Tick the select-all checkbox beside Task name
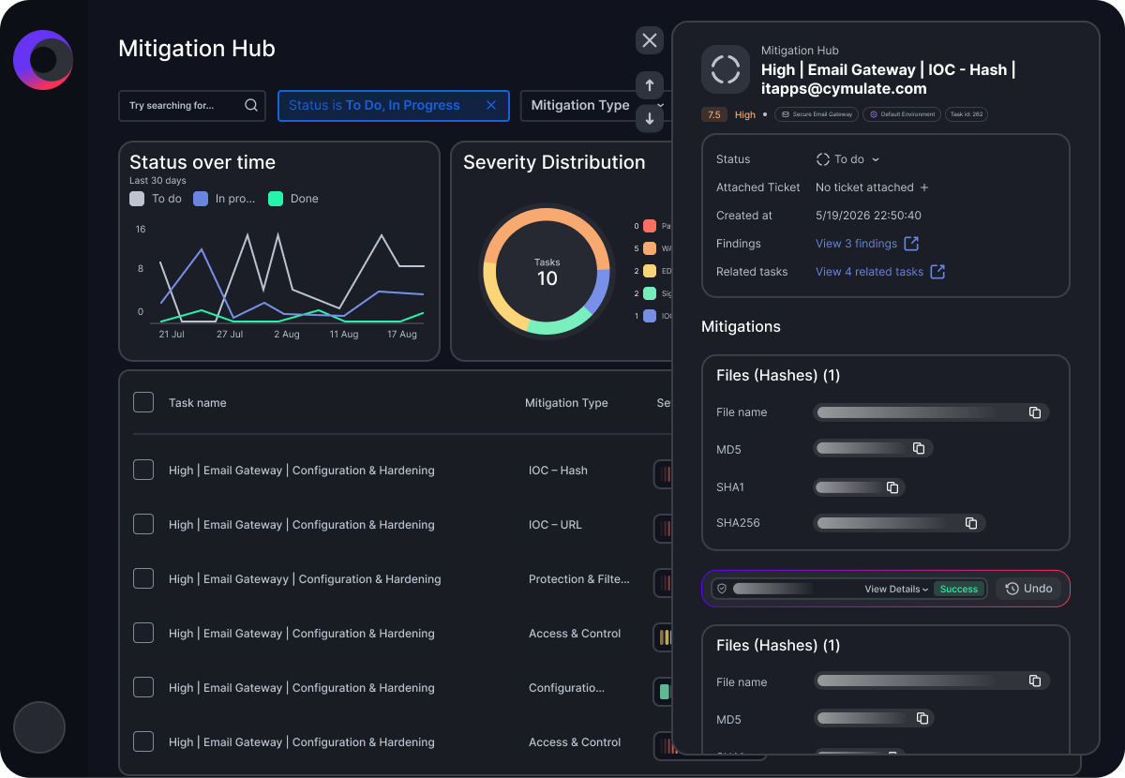 143,402
